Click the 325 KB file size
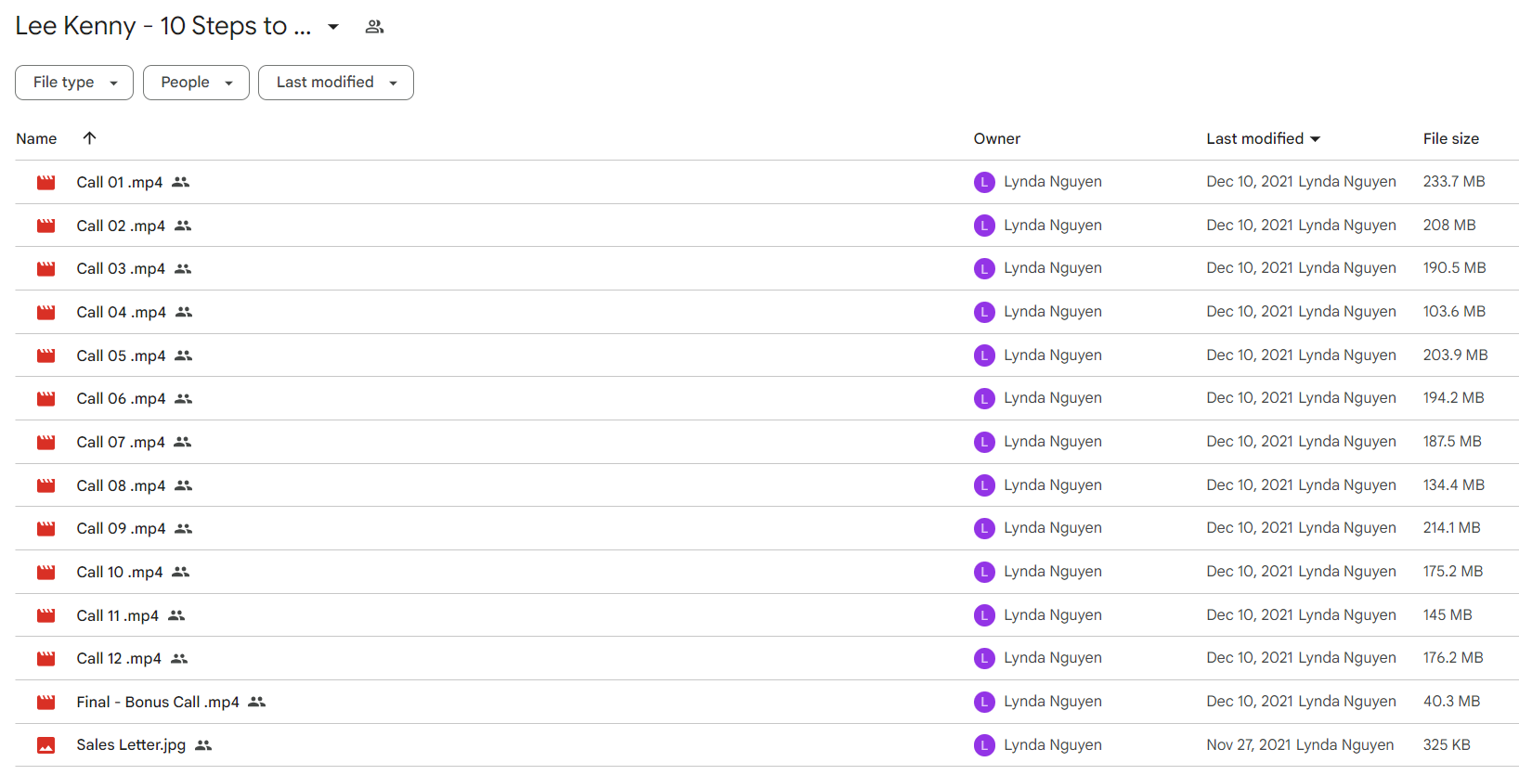Viewport: 1519px width, 775px height. click(x=1447, y=745)
